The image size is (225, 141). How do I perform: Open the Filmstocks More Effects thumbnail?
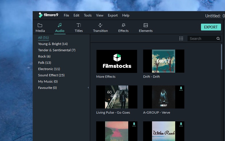click(x=117, y=61)
